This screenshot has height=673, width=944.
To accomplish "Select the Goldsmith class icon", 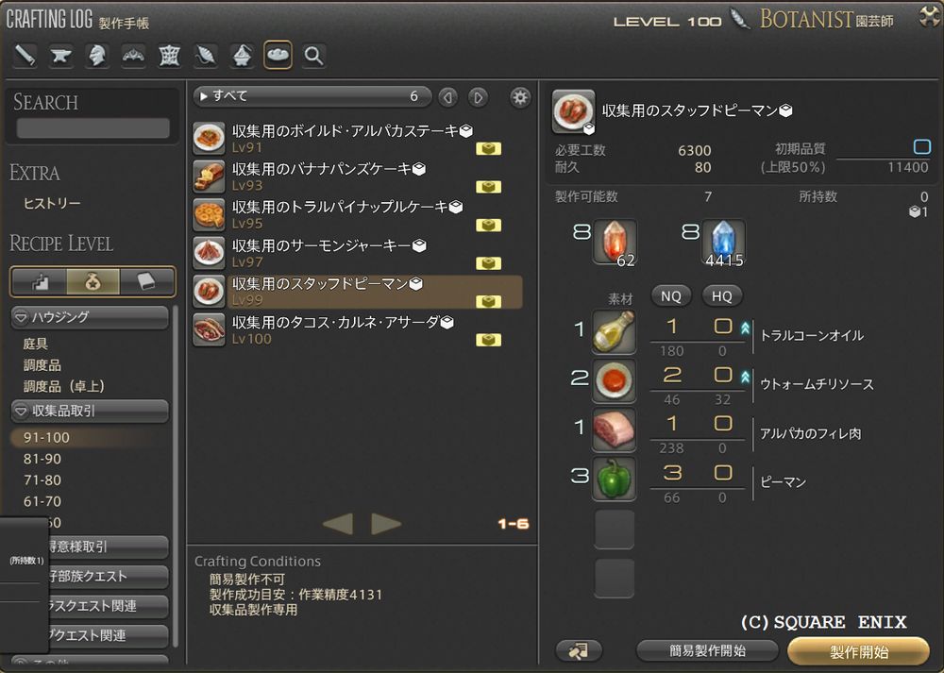I will 133,56.
